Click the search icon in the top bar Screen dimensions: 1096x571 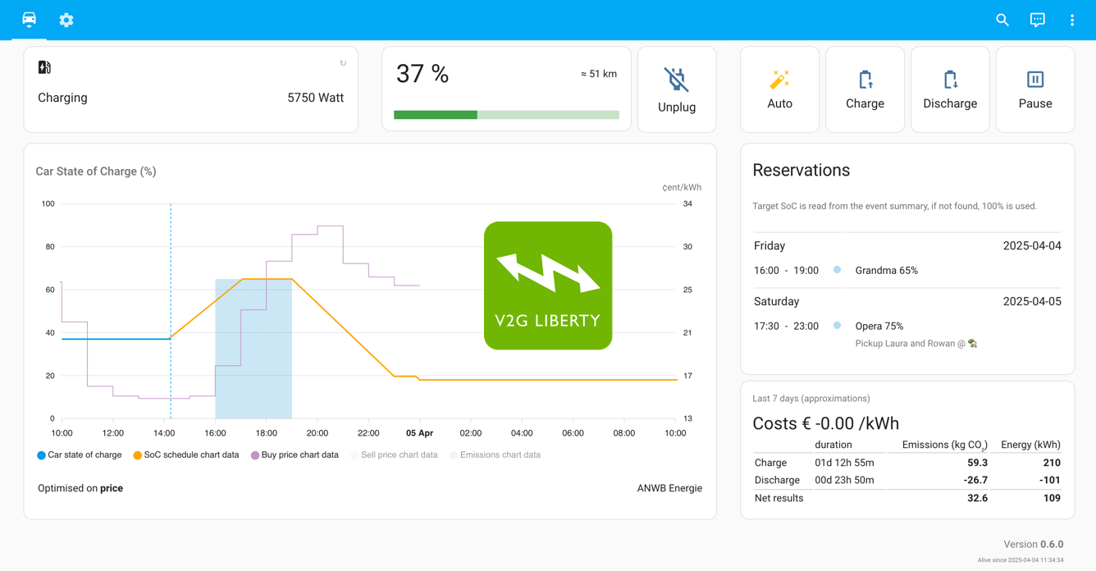pos(1002,20)
